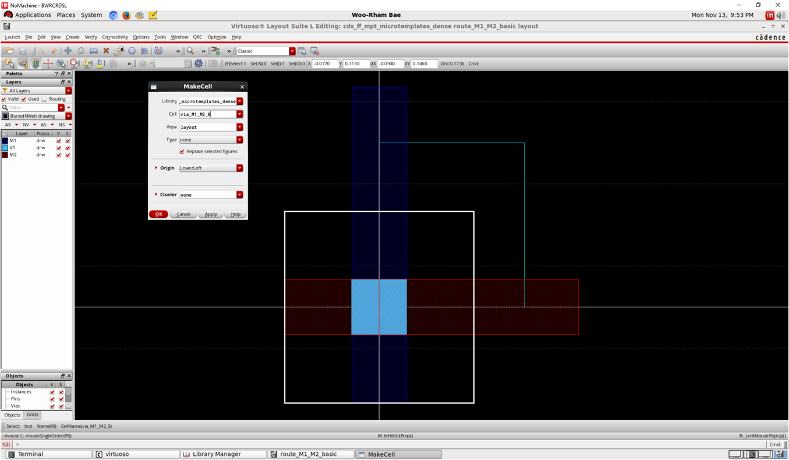
Task: Float the Layers panel with undock icon
Action: (63, 82)
